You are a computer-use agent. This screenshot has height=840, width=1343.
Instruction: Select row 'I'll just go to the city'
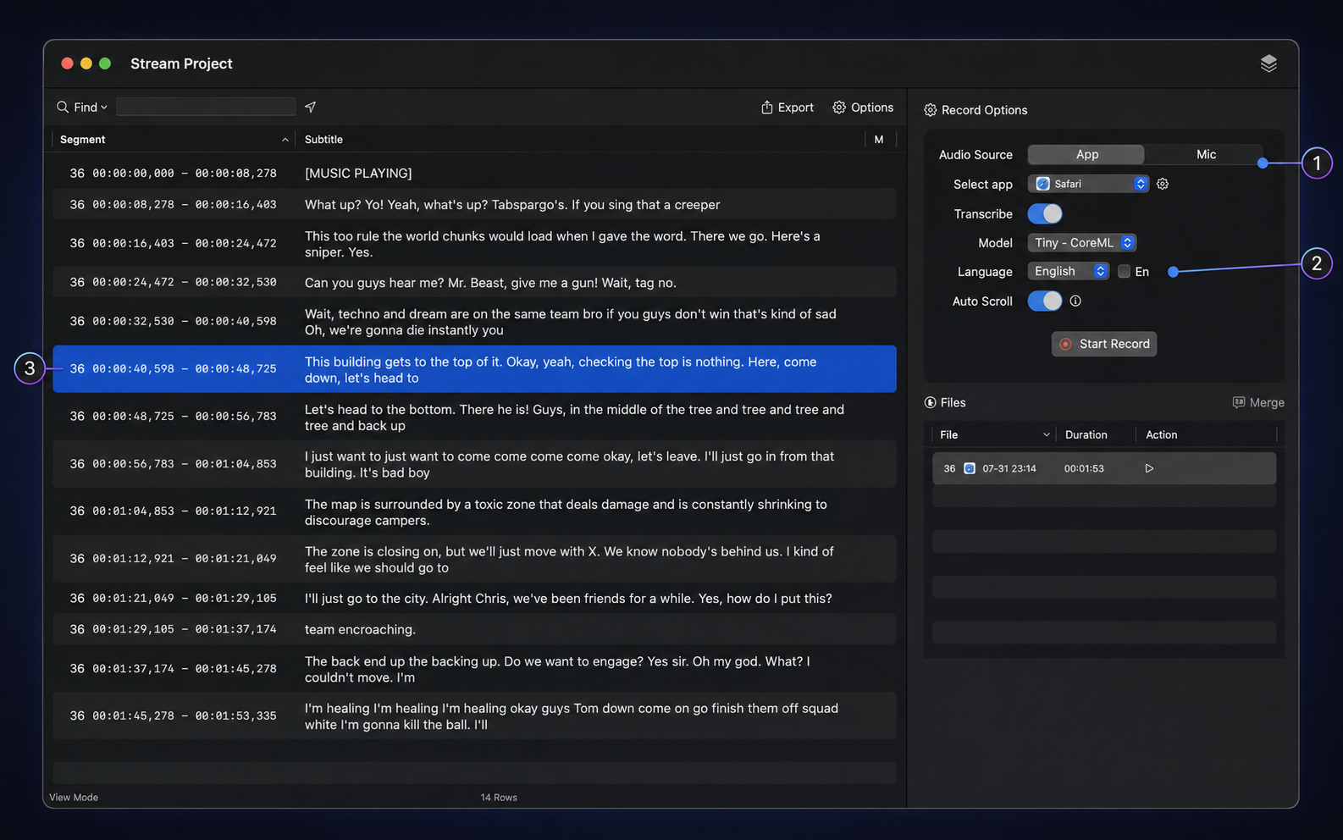[x=474, y=598]
